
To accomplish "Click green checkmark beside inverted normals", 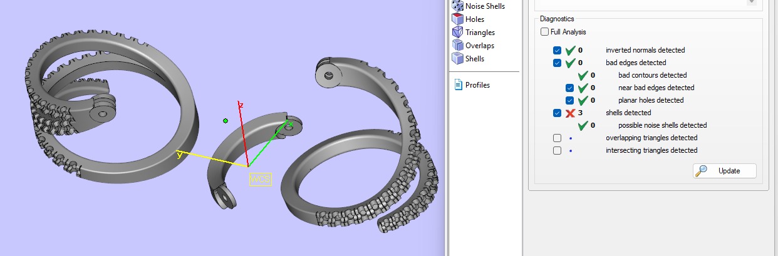I will 570,50.
